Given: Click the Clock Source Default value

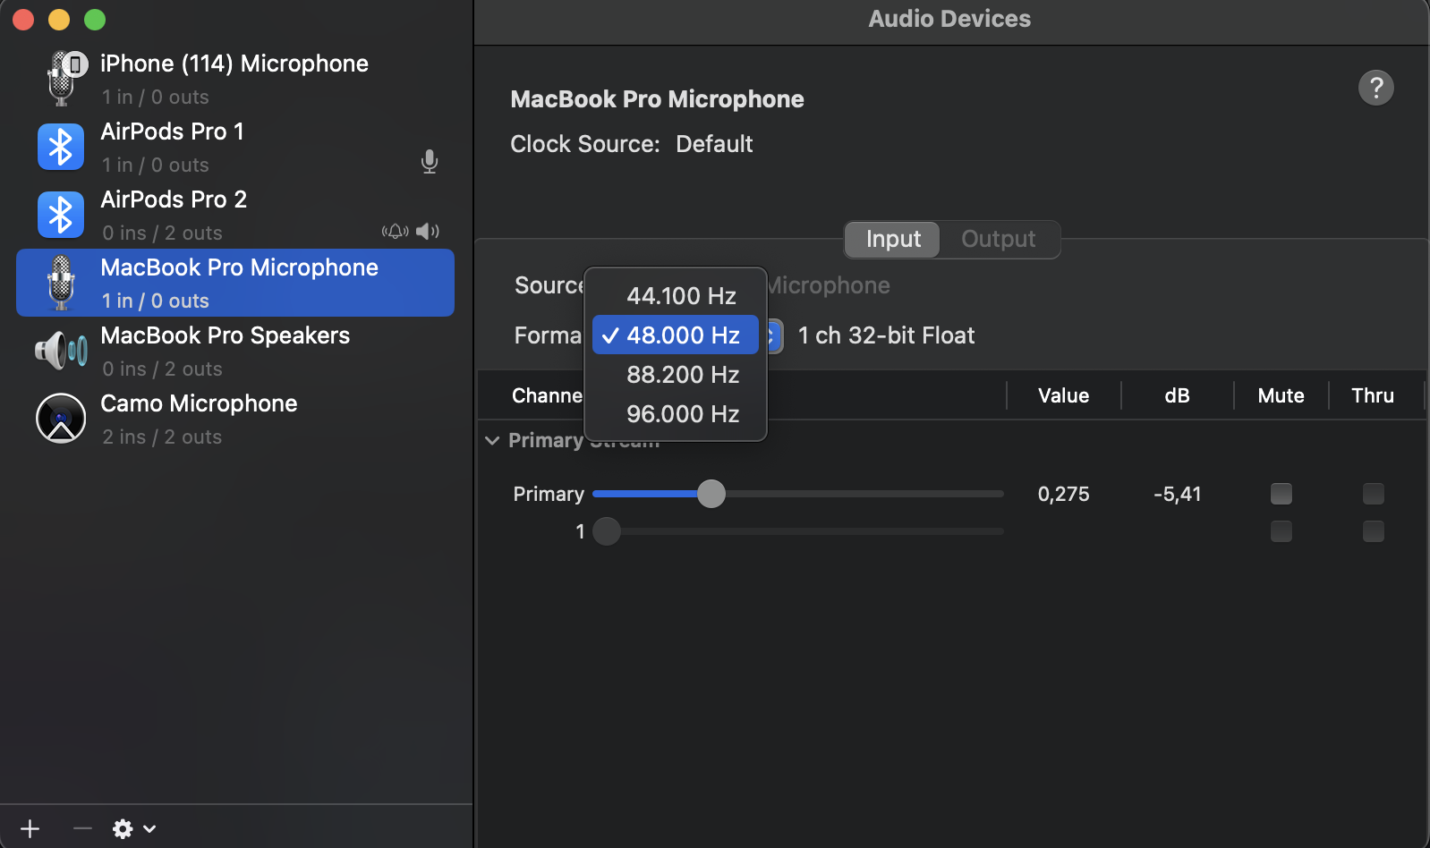Looking at the screenshot, I should 714,144.
